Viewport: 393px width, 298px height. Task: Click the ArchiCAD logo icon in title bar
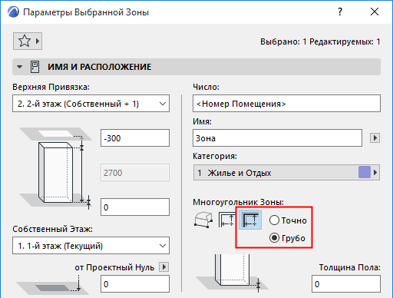13,12
